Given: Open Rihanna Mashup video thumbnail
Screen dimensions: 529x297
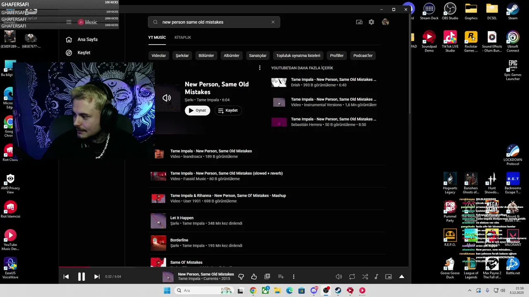Looking at the screenshot, I should point(158,198).
